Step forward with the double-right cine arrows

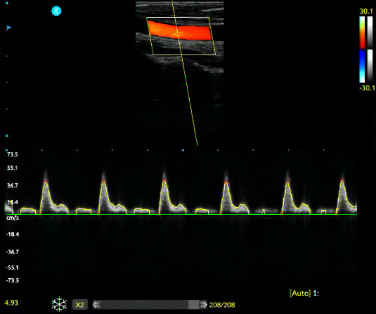pos(203,305)
